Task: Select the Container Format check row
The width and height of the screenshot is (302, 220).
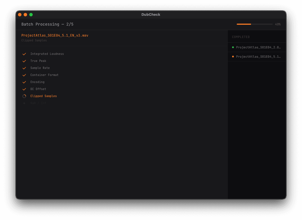Action: (x=122, y=75)
